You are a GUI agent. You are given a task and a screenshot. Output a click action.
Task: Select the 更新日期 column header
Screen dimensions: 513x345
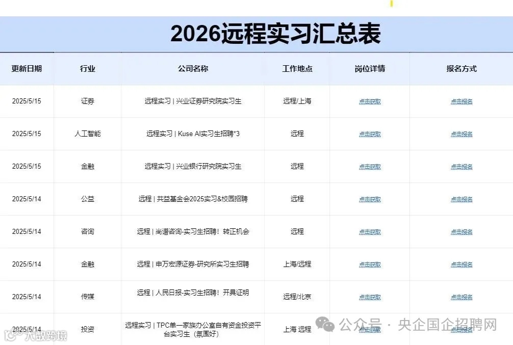(27, 69)
